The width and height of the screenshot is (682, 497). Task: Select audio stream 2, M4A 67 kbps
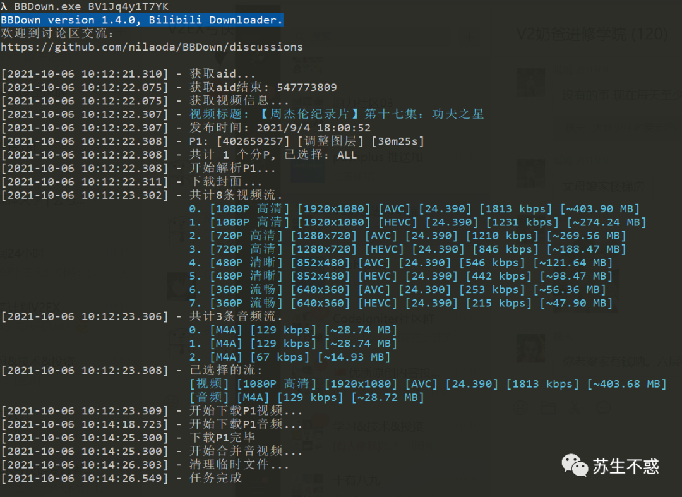(x=290, y=357)
